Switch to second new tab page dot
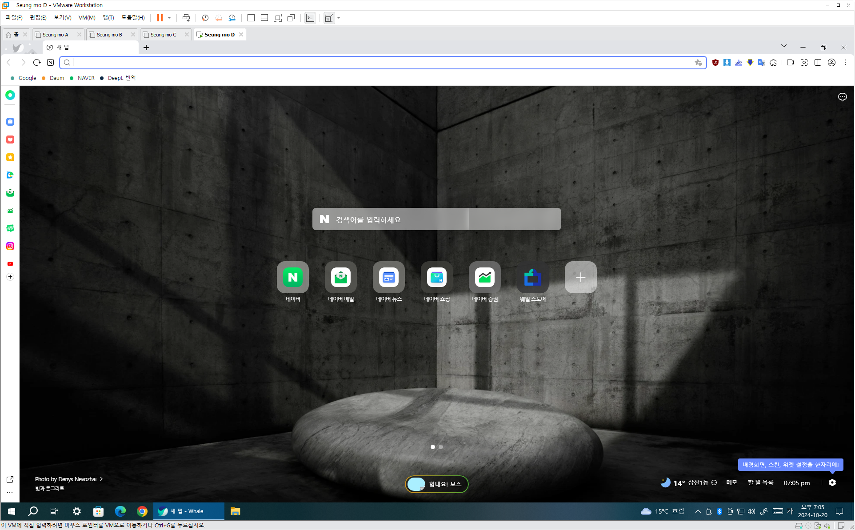Viewport: 855px width, 530px height. pos(441,447)
